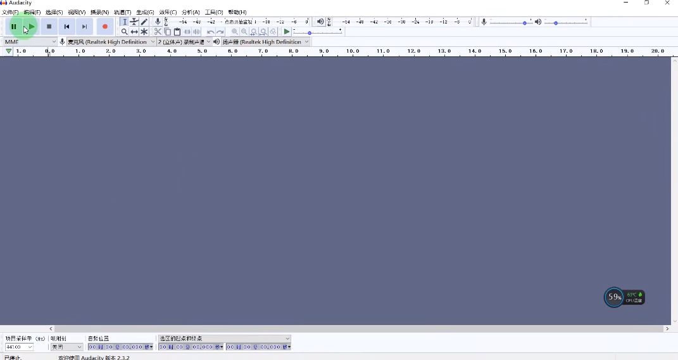This screenshot has width=678, height=360.
Task: Open the 生成(G) menu
Action: (x=145, y=12)
